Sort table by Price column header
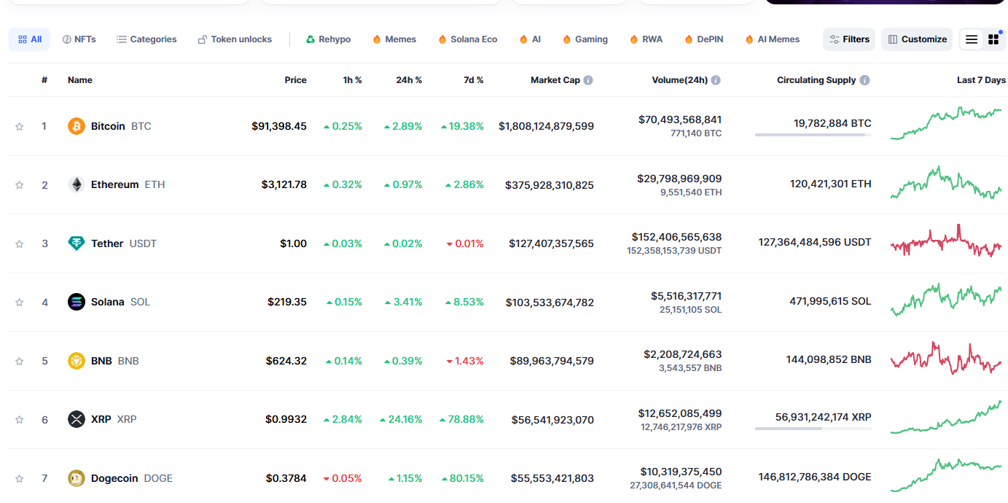This screenshot has height=503, width=1008. pos(295,80)
